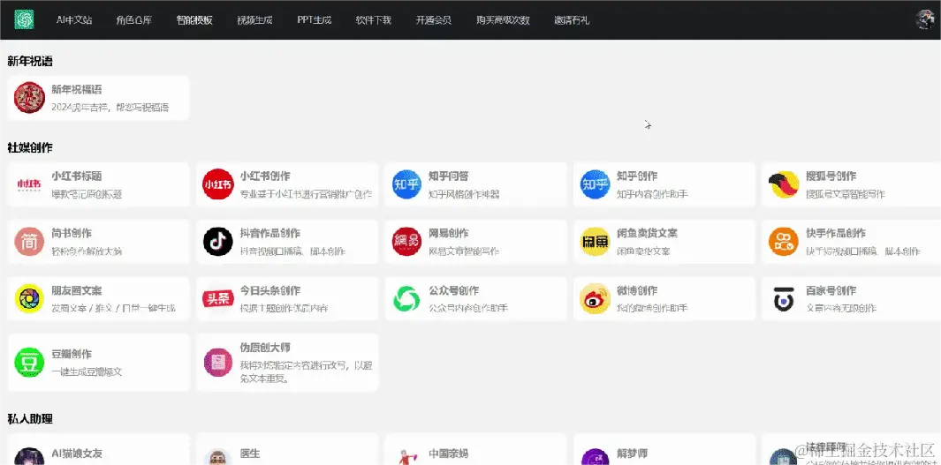Click the 搜狐号创作 card title
This screenshot has width=941, height=465.
[831, 176]
